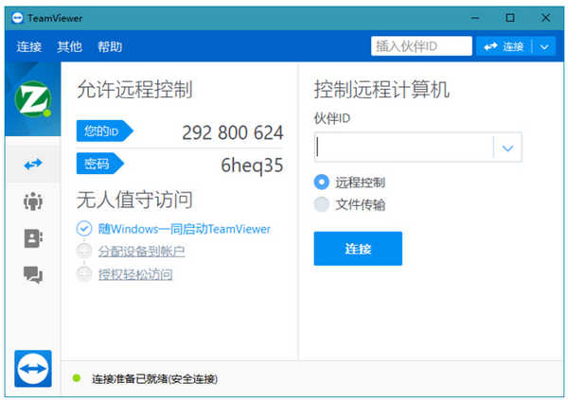Click the status text 连接准备已就绪(安全连接)
This screenshot has width=568, height=400.
click(154, 378)
